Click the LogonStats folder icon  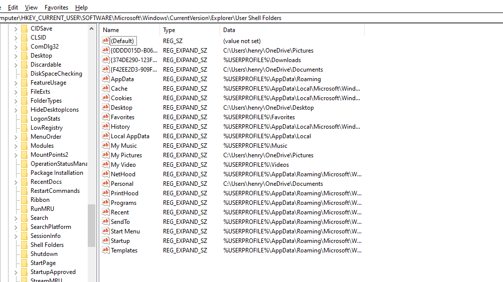pyautogui.click(x=24, y=119)
